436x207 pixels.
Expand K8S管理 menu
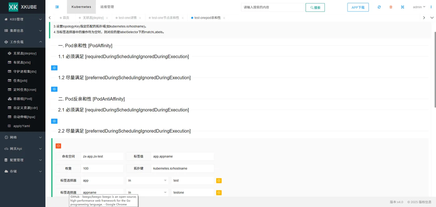click(23, 19)
